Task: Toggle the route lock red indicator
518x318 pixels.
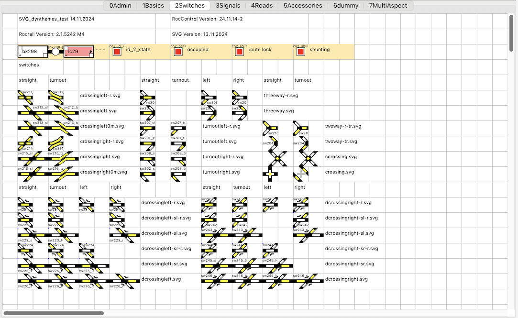Action: click(239, 52)
